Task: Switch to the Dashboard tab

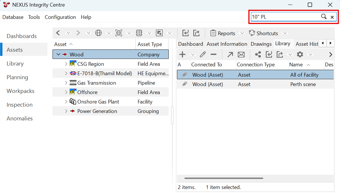Action: point(190,44)
